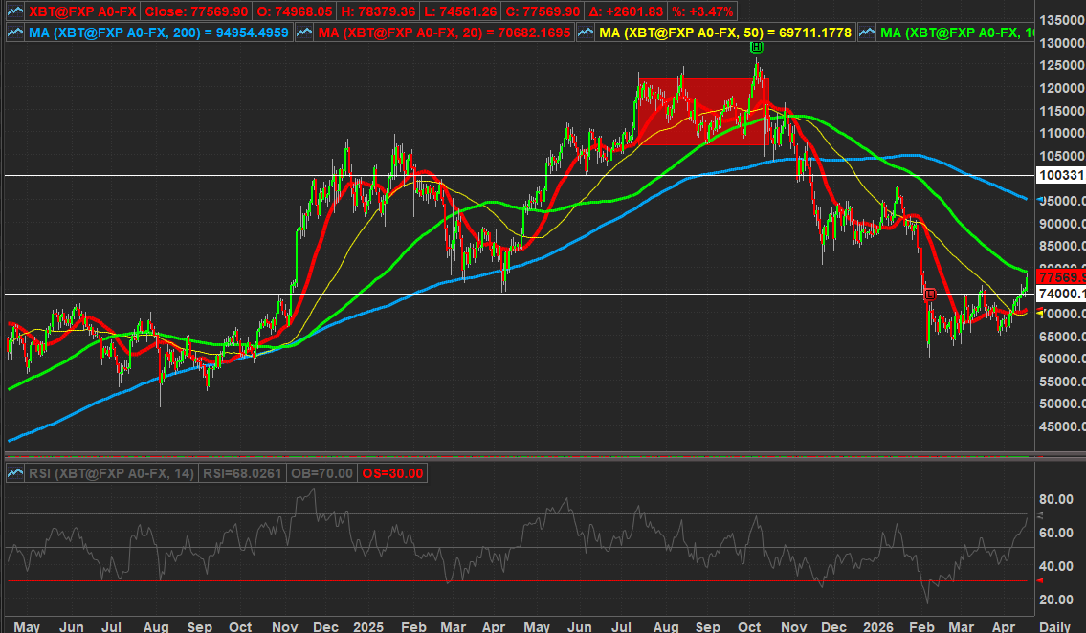Click the green MA indicator icon
Viewport: 1086px width, 633px height.
point(867,32)
